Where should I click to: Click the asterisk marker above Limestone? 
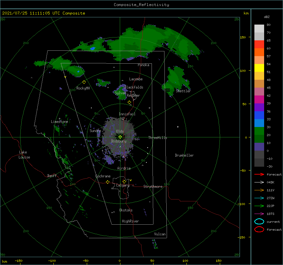(x=59, y=119)
